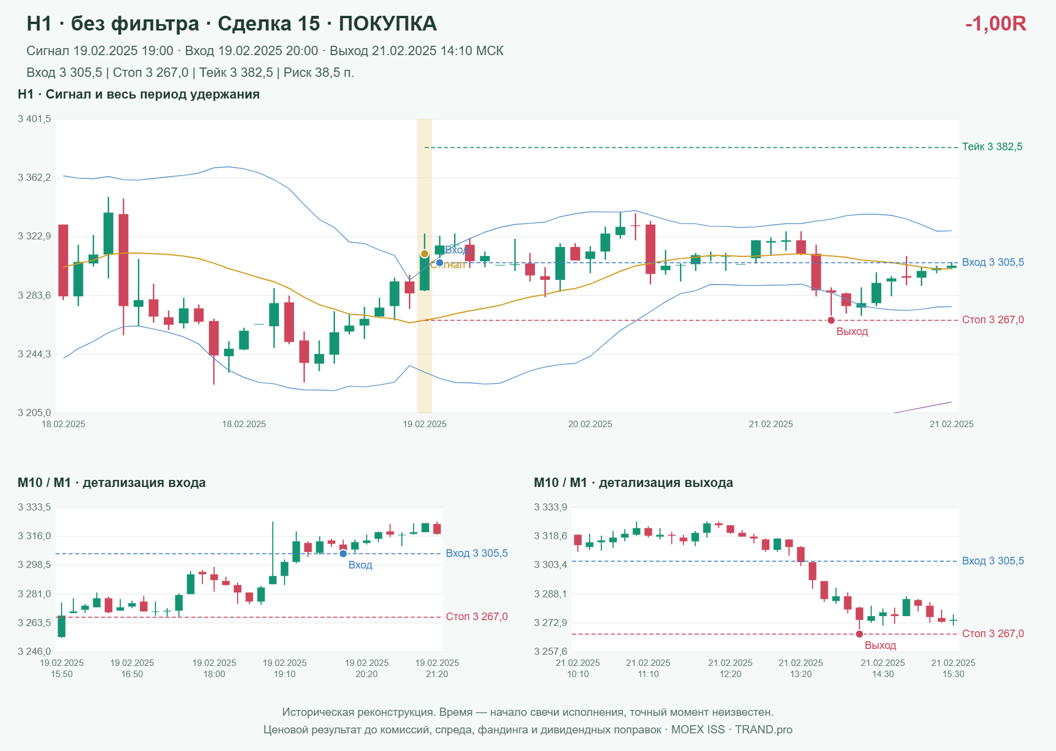Click the 'Тейк 3 382,5' label
1056x751 pixels.
click(x=992, y=147)
